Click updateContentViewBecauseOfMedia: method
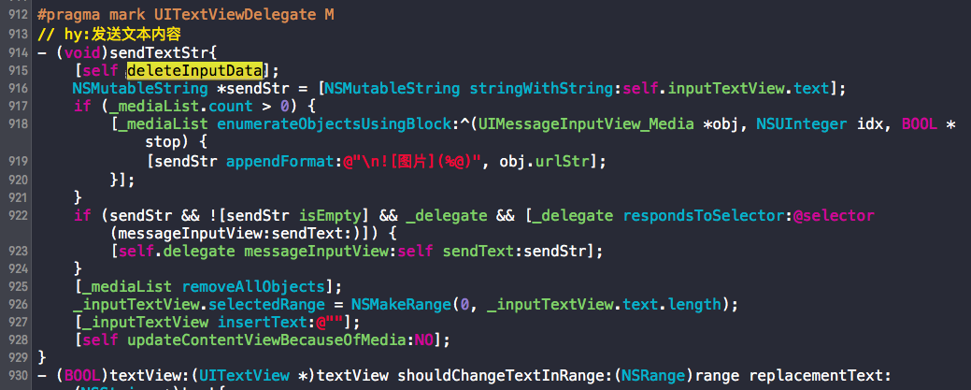The width and height of the screenshot is (971, 390). tap(269, 340)
